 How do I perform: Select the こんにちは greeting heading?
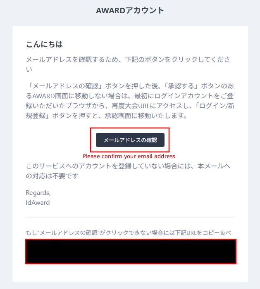pyautogui.click(x=44, y=45)
